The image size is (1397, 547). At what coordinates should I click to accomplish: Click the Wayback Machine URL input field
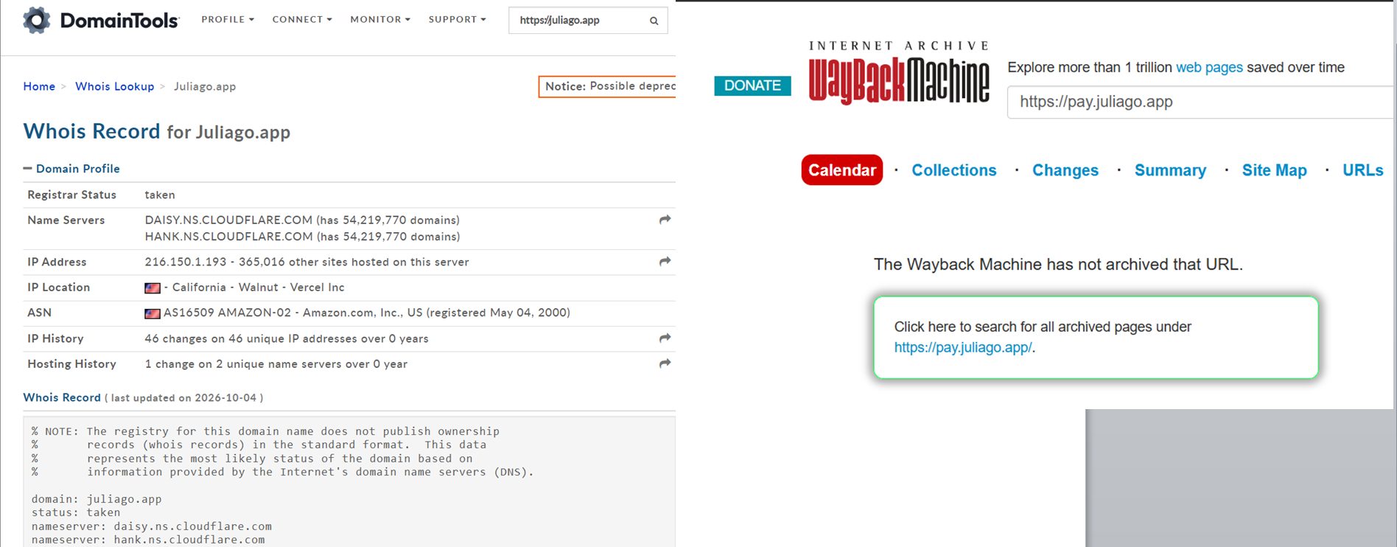1201,102
